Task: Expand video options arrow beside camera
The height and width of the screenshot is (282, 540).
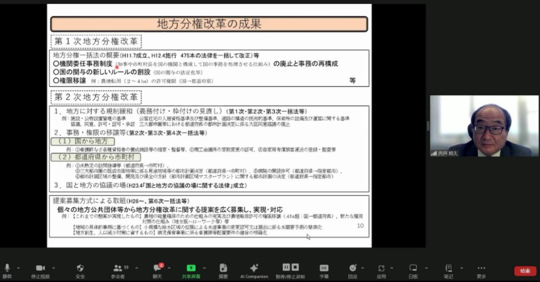Action: tap(53, 268)
